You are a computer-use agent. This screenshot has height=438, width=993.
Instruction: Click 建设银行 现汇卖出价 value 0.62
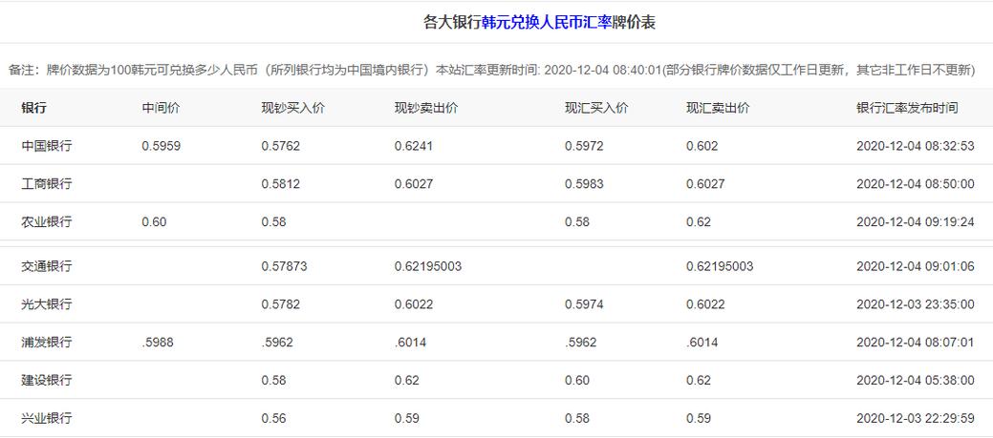699,380
